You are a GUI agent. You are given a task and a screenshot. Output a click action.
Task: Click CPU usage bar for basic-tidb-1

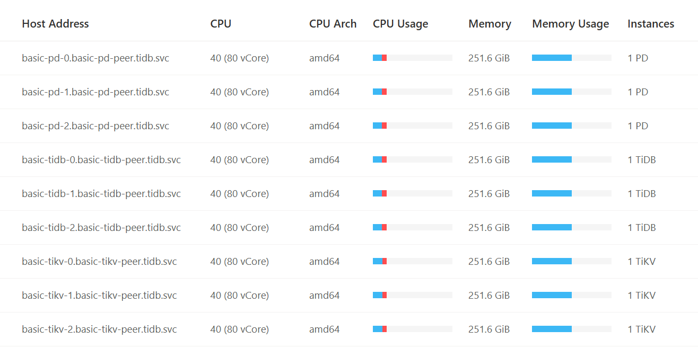coord(412,193)
